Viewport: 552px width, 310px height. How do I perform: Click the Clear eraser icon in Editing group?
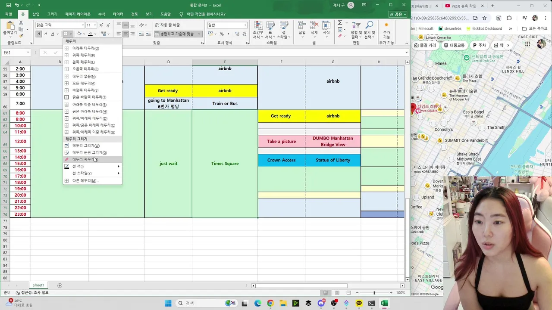340,36
